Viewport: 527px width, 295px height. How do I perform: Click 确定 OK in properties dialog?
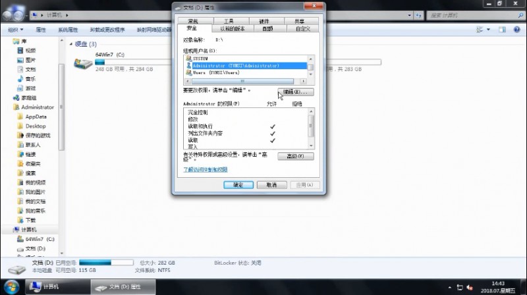238,185
